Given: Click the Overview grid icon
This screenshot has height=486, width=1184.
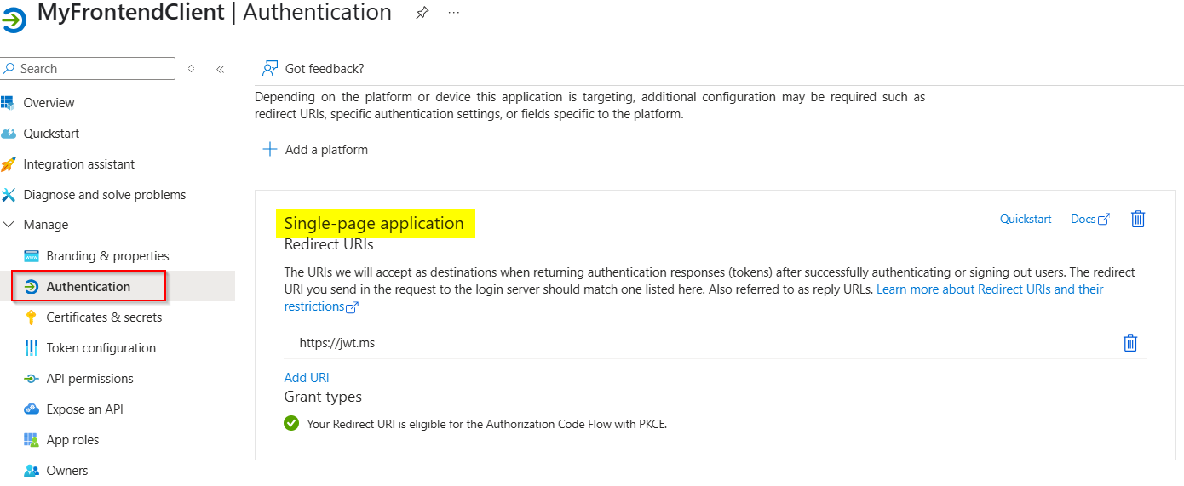Looking at the screenshot, I should 9,103.
